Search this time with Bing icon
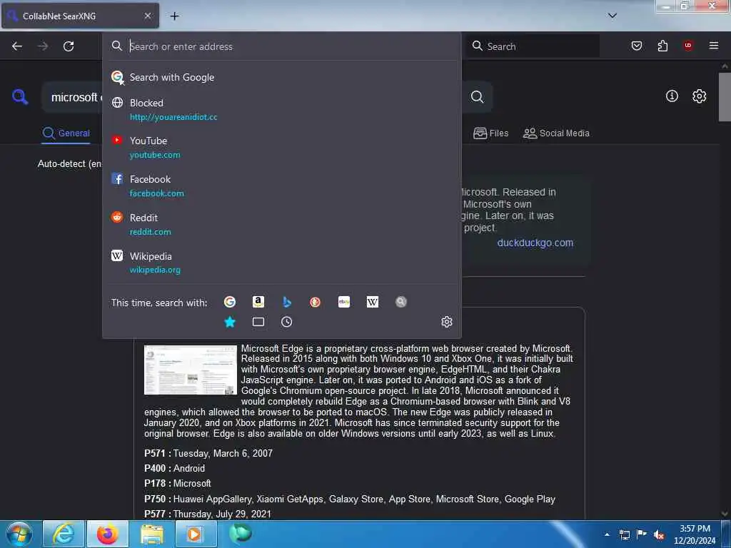Viewport: 731px width, 548px height. pyautogui.click(x=287, y=302)
